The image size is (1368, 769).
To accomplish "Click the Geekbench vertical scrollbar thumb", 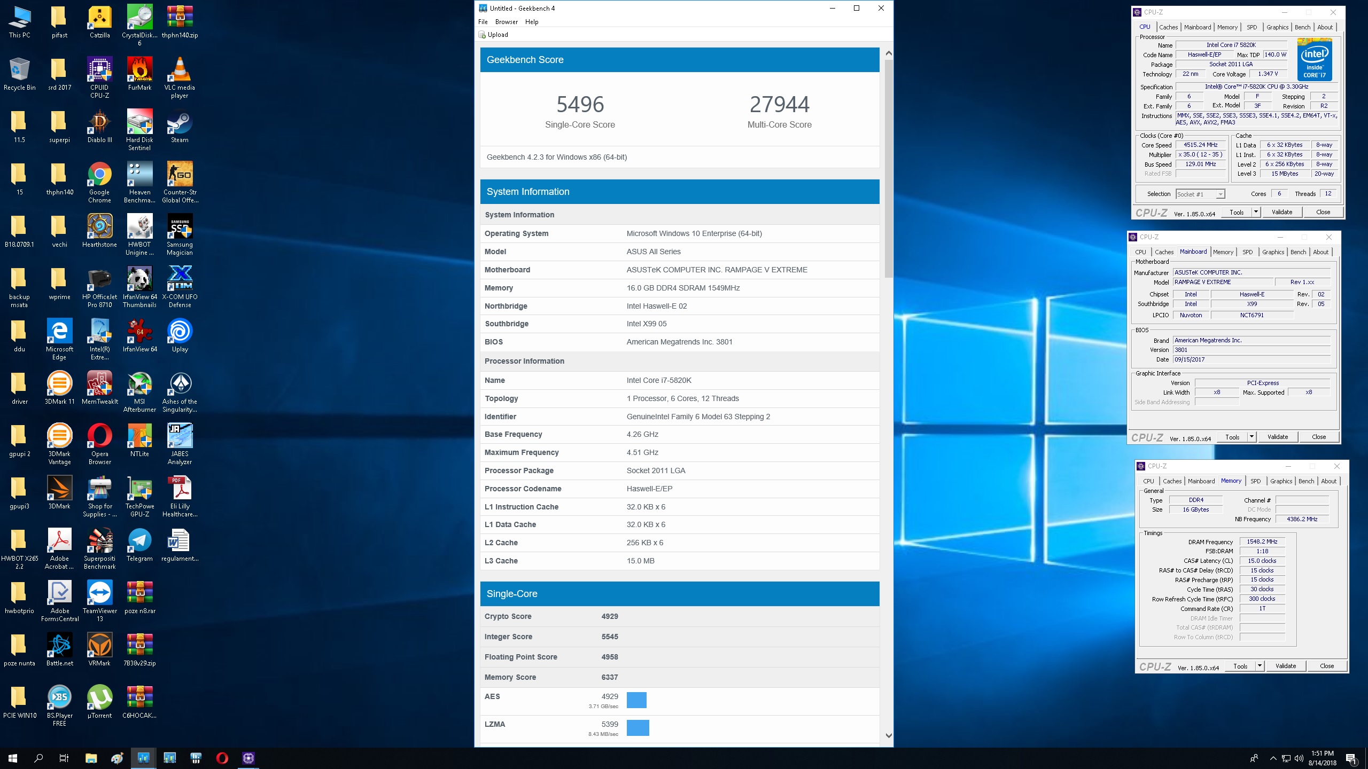I will coord(889,168).
